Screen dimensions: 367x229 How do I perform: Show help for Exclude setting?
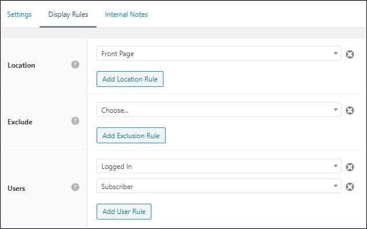pyautogui.click(x=75, y=121)
